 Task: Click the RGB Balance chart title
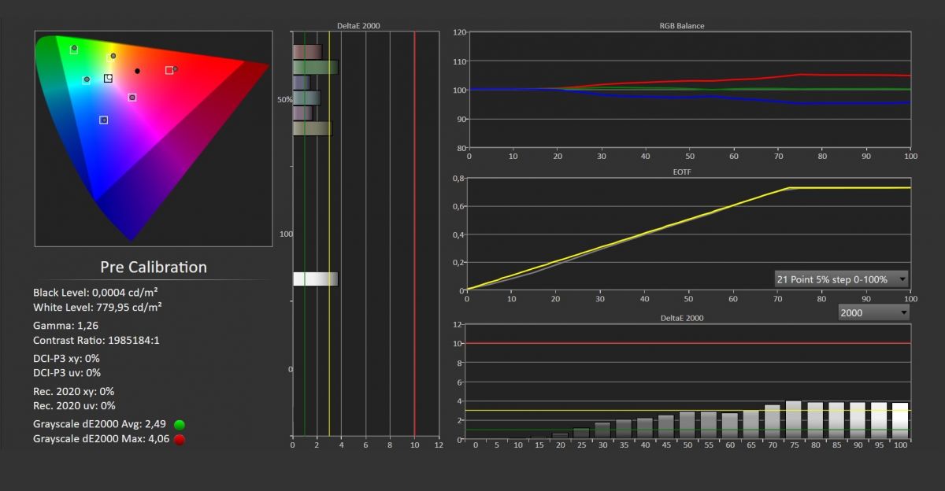coord(682,26)
